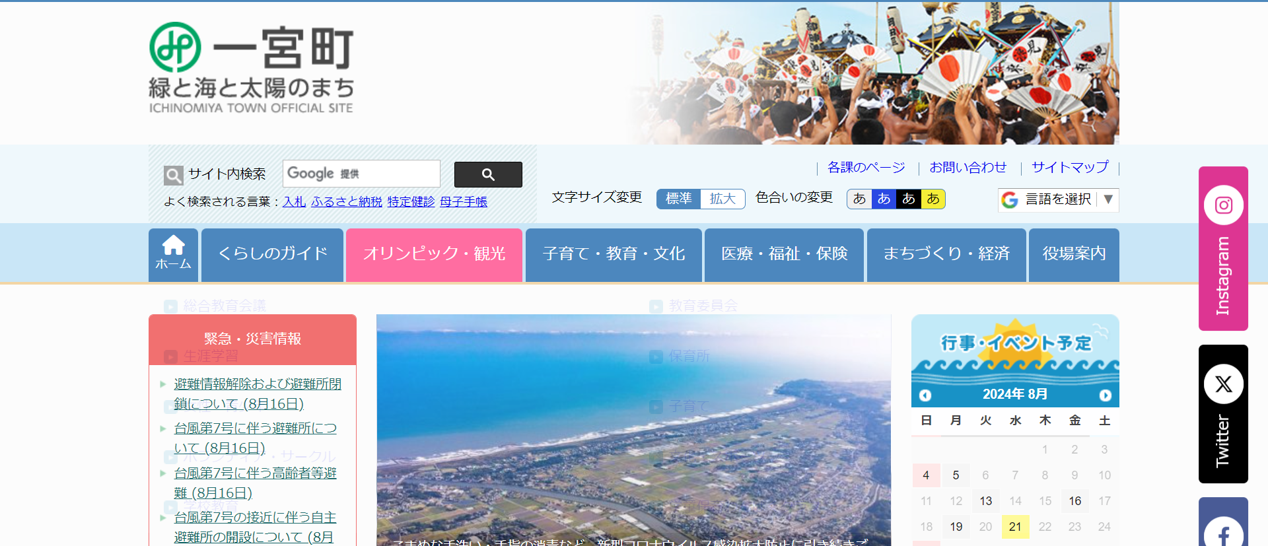Viewport: 1268px width, 546px height.
Task: Select August 13 in calendar
Action: pos(985,501)
